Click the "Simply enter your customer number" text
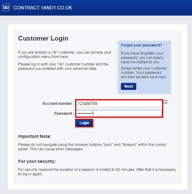This screenshot has width=192, height=194. pyautogui.click(x=144, y=73)
